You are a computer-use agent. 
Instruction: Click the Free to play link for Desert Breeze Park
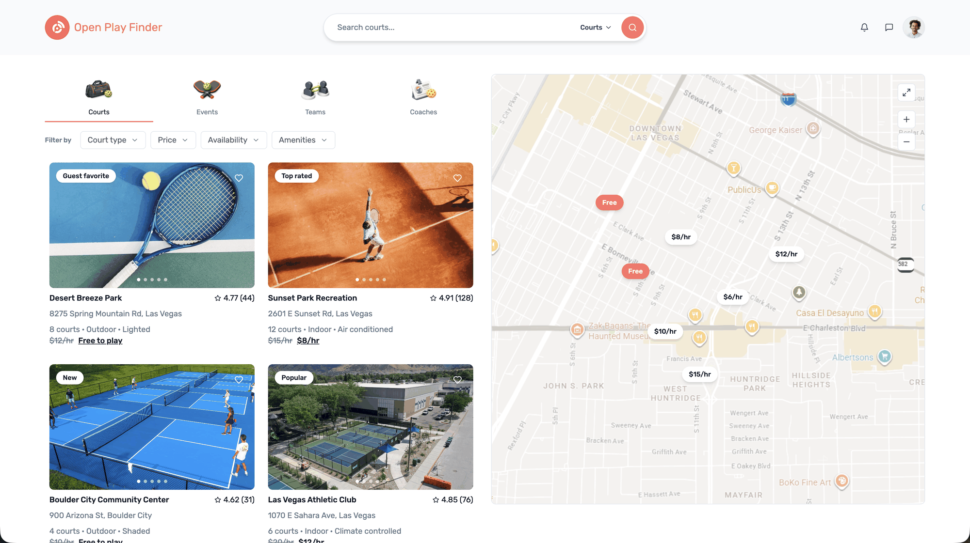pyautogui.click(x=100, y=341)
